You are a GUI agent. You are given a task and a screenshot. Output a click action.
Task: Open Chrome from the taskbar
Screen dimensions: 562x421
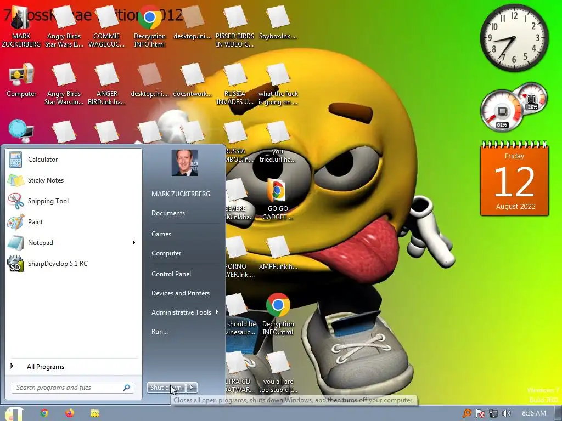tap(44, 413)
